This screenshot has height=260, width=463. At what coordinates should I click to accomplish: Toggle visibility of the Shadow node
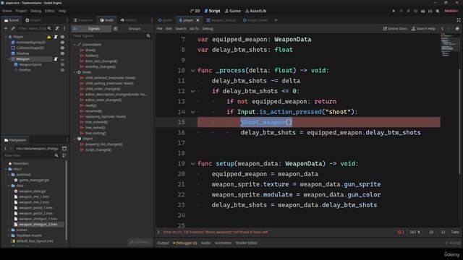point(62,53)
